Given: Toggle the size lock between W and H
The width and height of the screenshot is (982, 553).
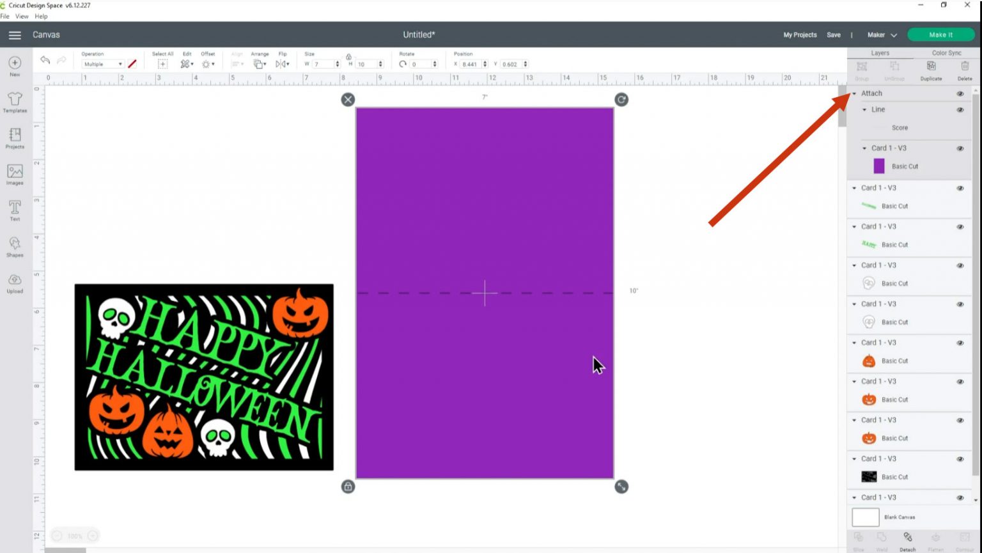Looking at the screenshot, I should point(348,57).
